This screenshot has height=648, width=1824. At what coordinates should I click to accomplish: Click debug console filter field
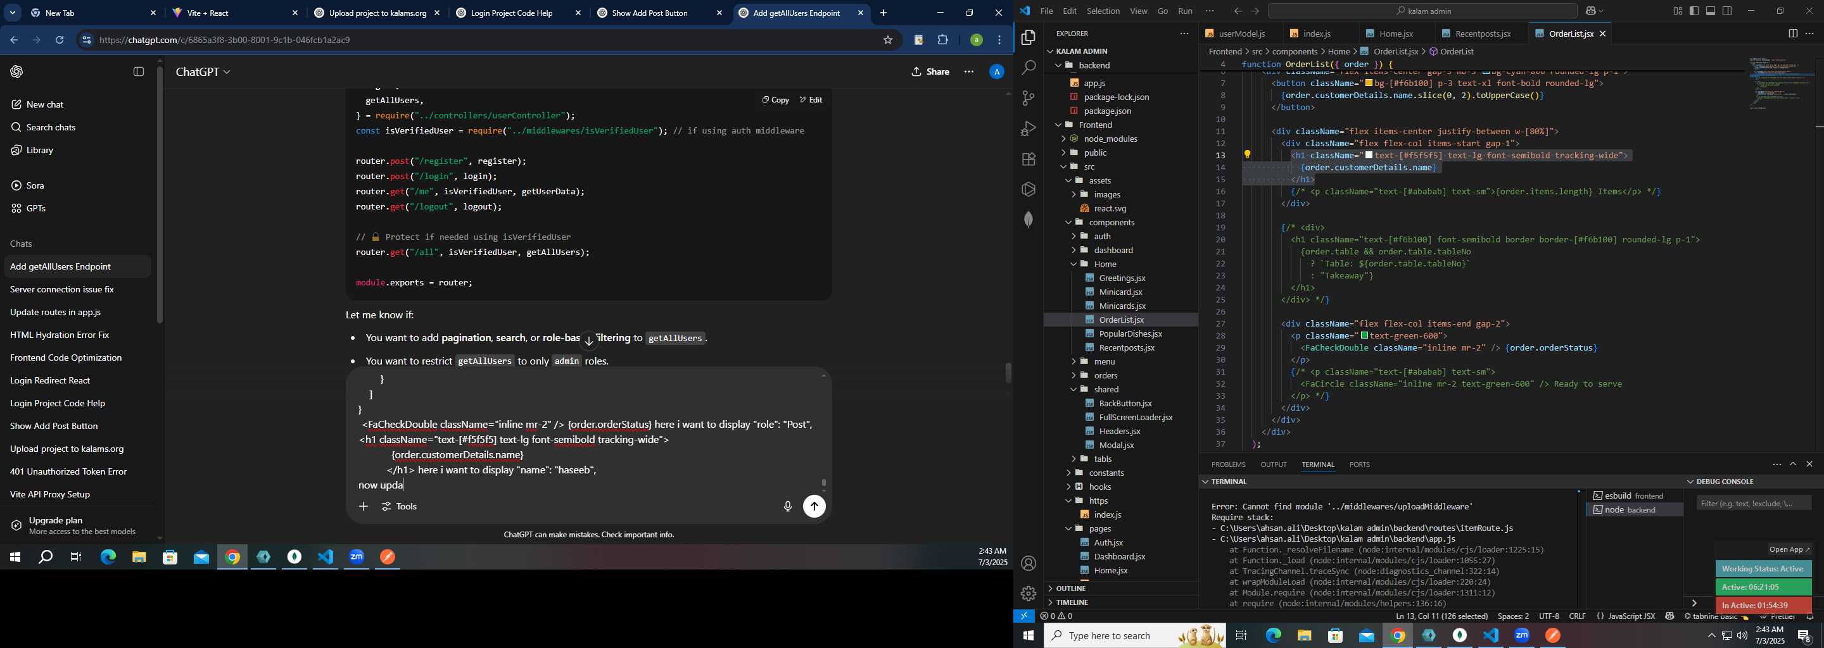(x=1754, y=503)
